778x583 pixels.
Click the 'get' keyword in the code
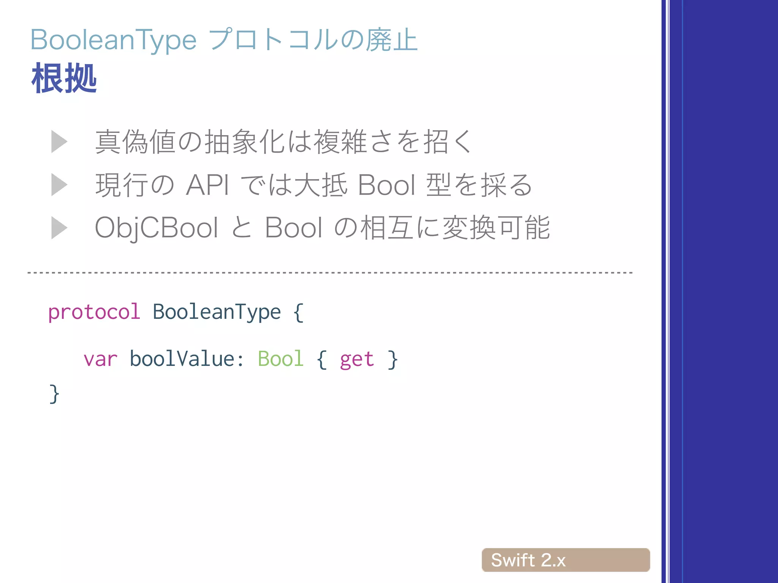click(357, 360)
